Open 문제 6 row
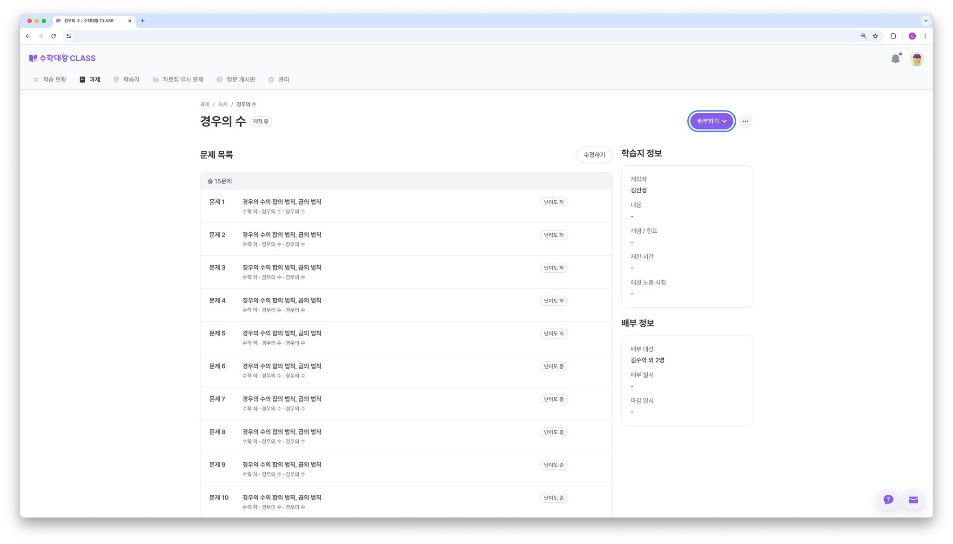953x544 pixels. click(x=406, y=371)
